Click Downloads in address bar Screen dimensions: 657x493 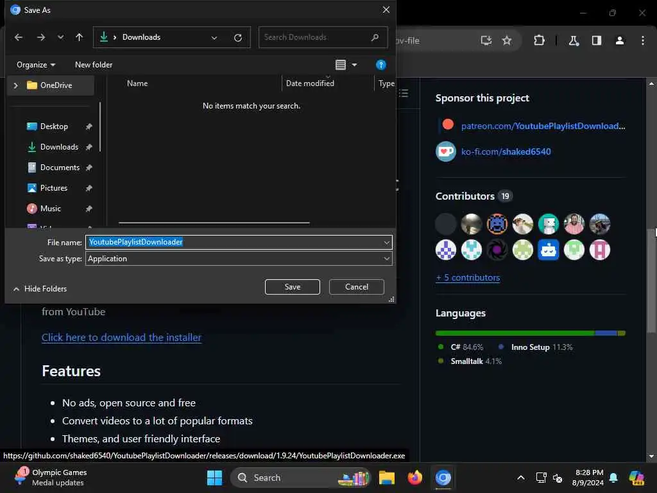(141, 37)
